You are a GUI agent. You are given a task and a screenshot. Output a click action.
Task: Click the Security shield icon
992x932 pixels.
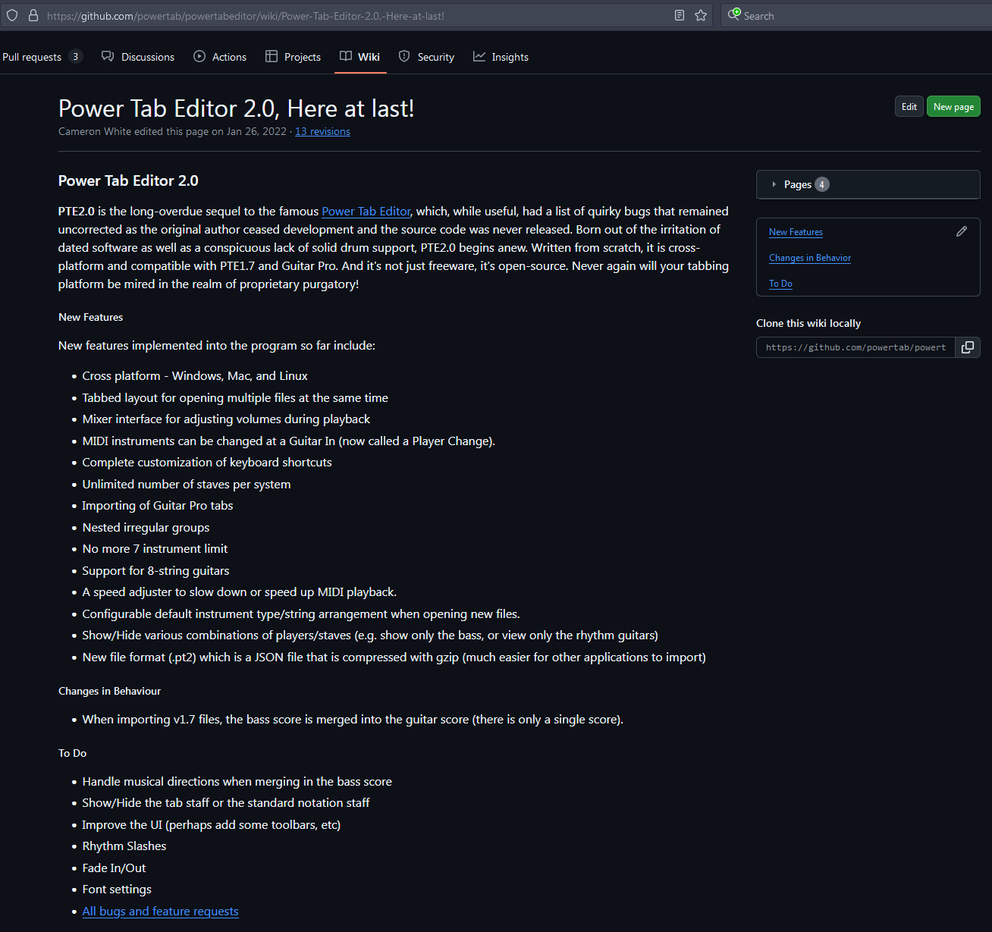404,56
